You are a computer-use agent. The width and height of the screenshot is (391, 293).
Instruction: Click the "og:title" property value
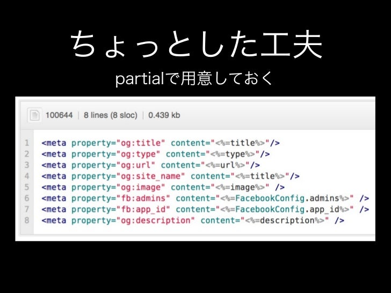click(x=141, y=143)
